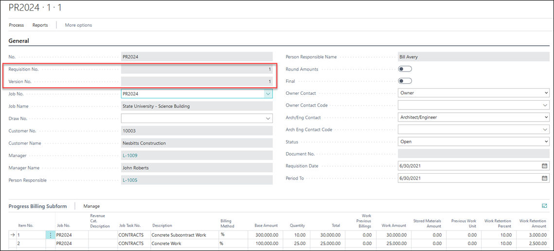Open the Manage menu in the subform
The width and height of the screenshot is (554, 251).
click(x=91, y=206)
